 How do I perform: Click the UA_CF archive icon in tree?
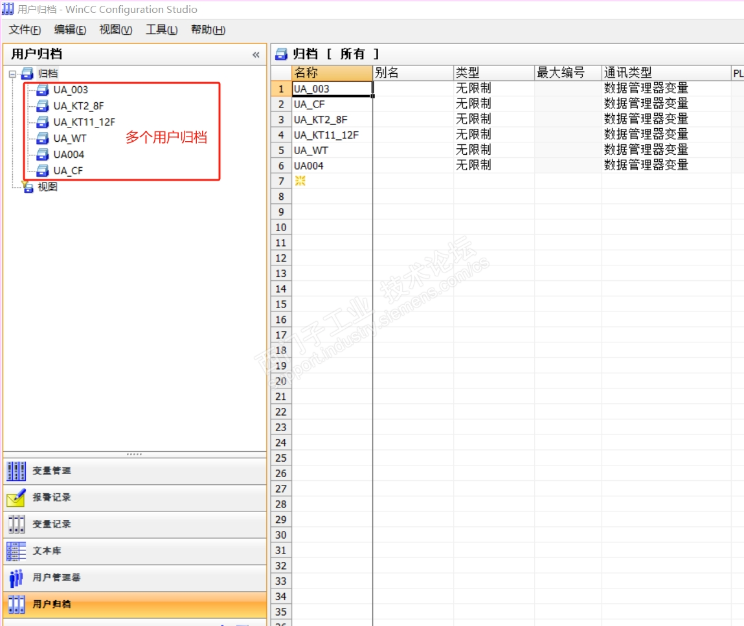coord(43,170)
